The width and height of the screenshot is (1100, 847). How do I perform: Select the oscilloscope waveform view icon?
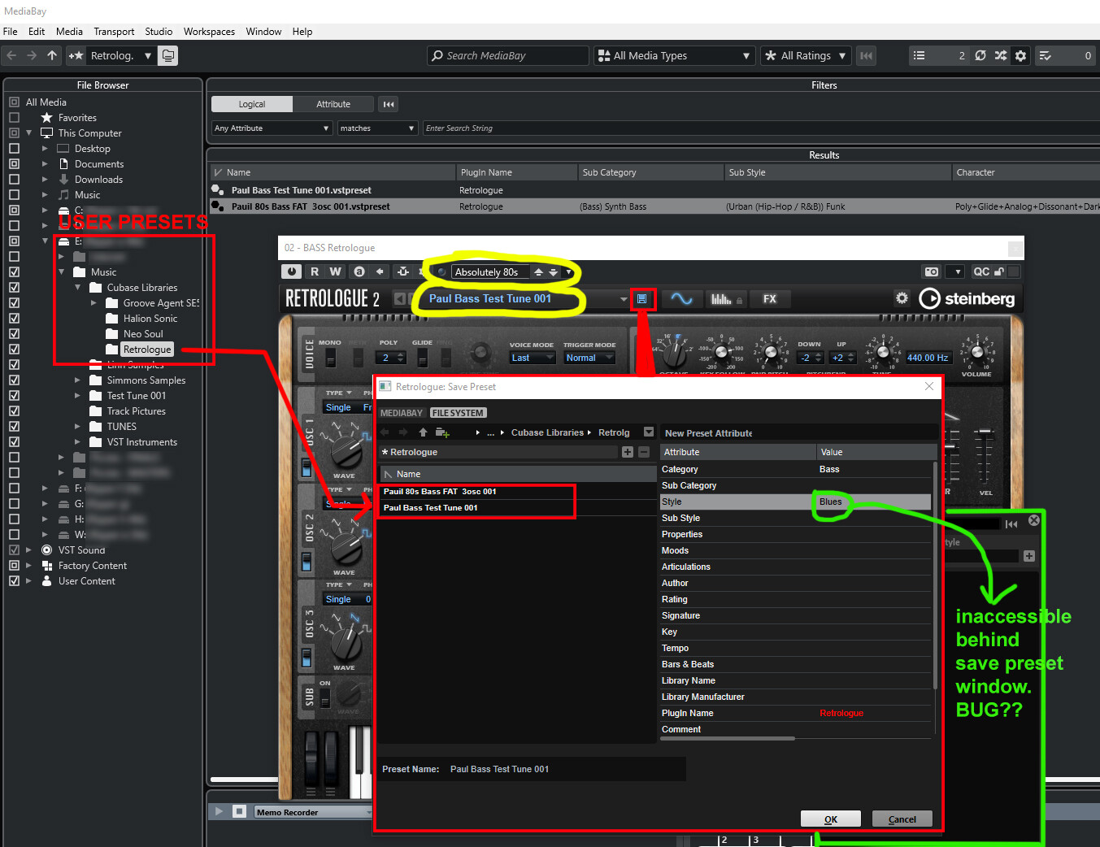(x=682, y=299)
